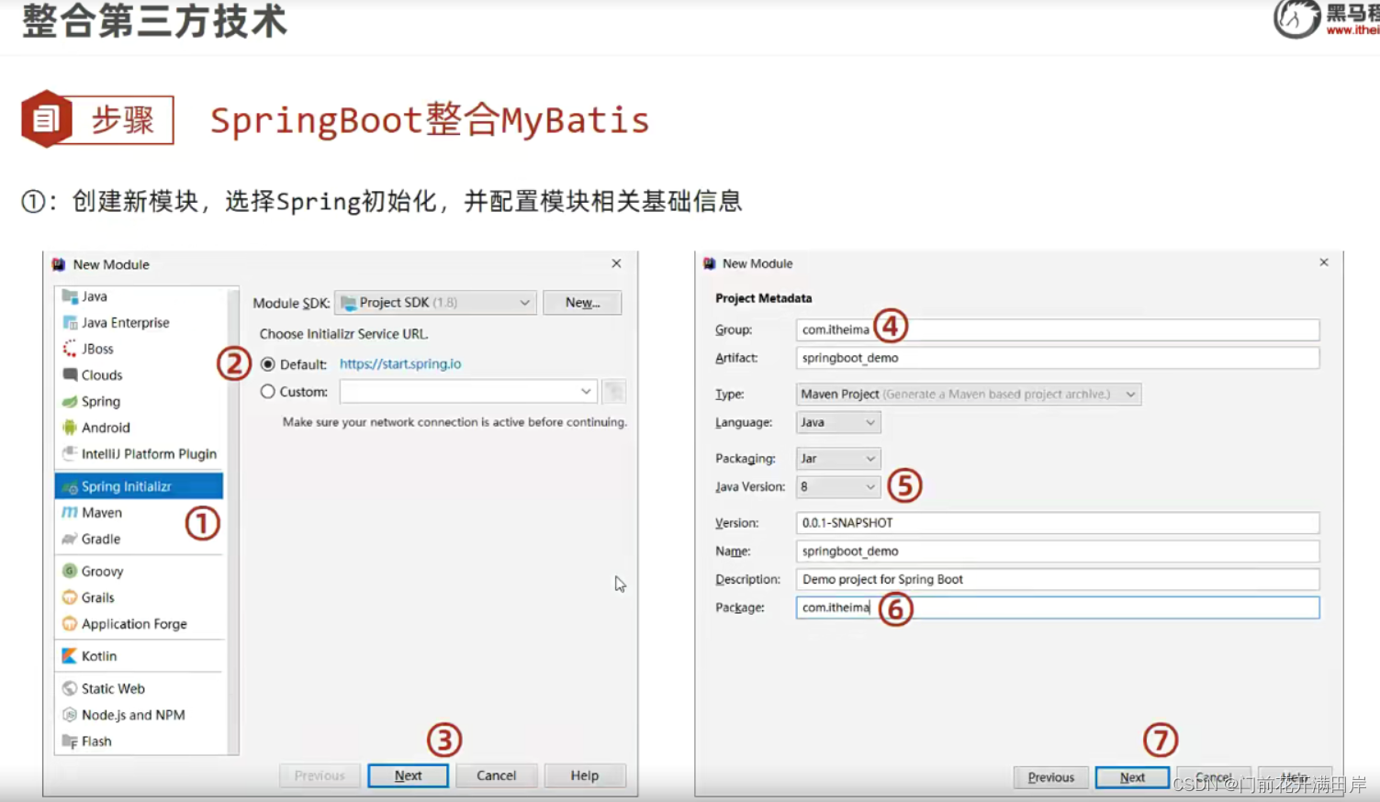
Task: Choose the Android robot icon
Action: (70, 428)
